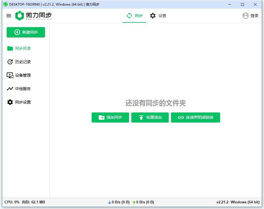
Task: Click the www.verysync.com text under logo
Action: [39, 19]
